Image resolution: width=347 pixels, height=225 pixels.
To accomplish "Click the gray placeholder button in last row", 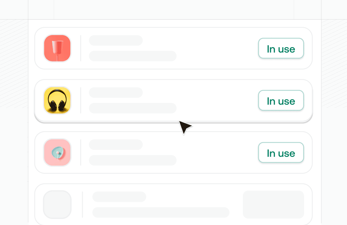I will point(273,204).
